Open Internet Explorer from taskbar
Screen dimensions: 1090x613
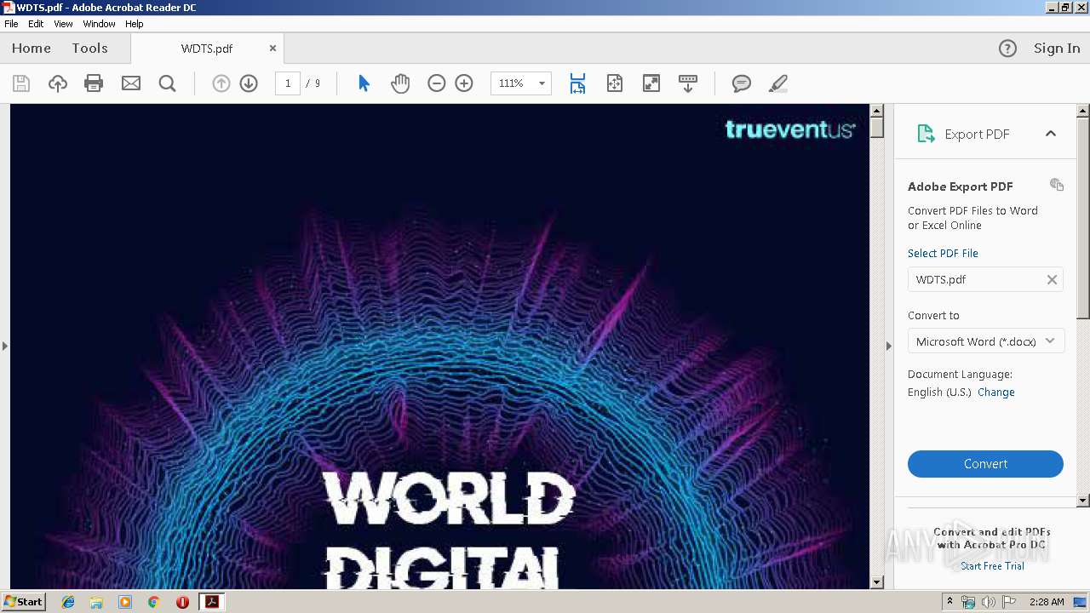[x=68, y=602]
